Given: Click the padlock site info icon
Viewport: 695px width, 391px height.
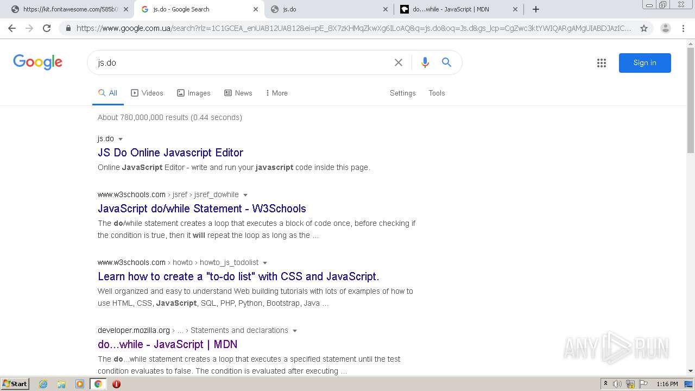Looking at the screenshot, I should click(68, 28).
